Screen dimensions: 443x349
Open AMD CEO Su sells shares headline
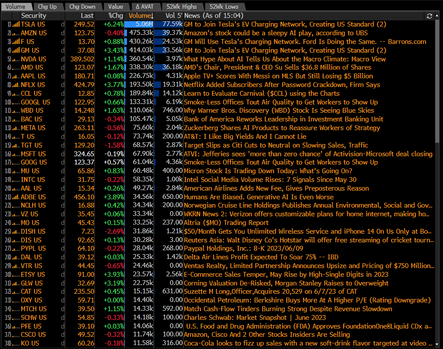(277, 67)
